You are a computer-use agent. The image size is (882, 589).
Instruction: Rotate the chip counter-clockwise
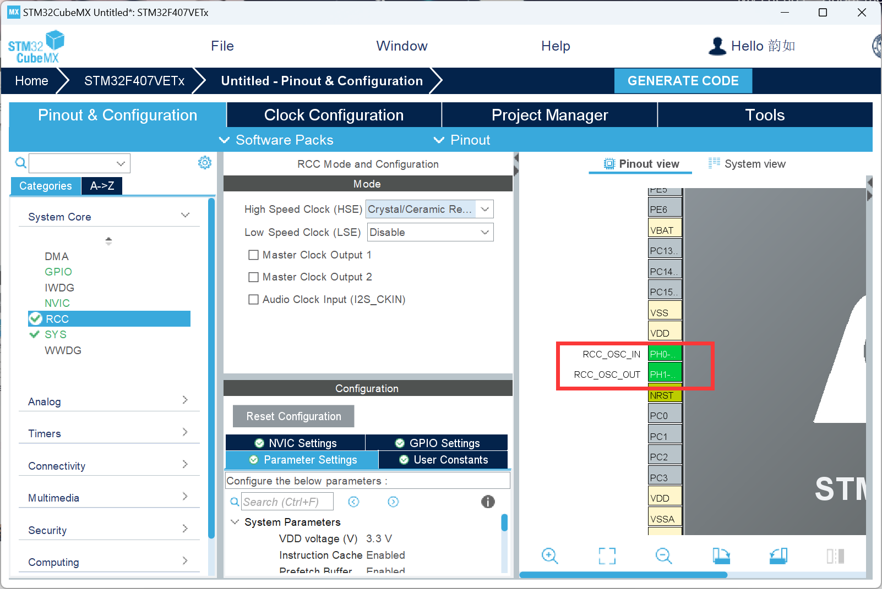click(778, 555)
